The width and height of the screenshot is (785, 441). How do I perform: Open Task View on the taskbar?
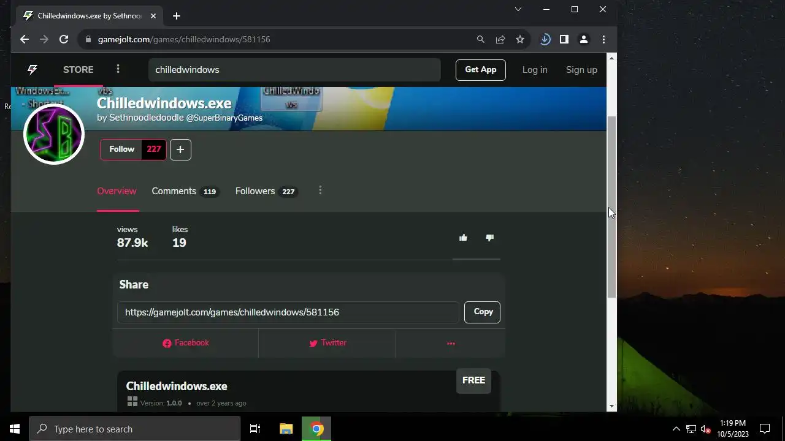click(255, 429)
